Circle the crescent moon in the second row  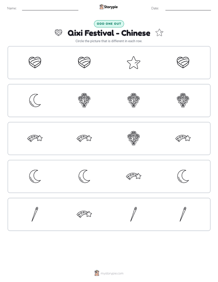click(x=35, y=100)
